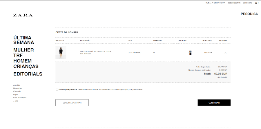Click the CESTA DA COMPRA heading

coord(67,32)
